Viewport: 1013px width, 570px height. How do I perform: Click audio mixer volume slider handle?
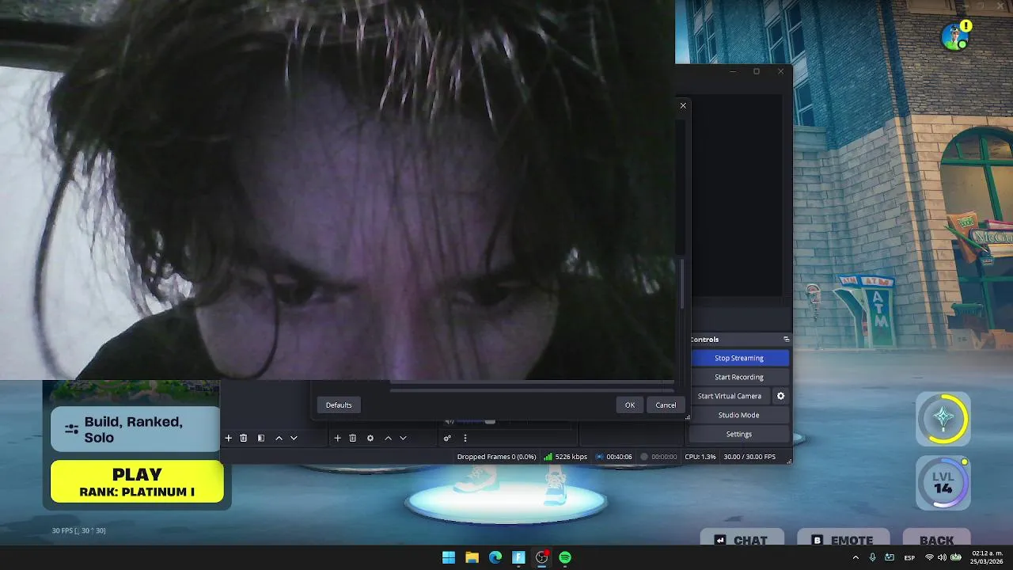tap(490, 422)
